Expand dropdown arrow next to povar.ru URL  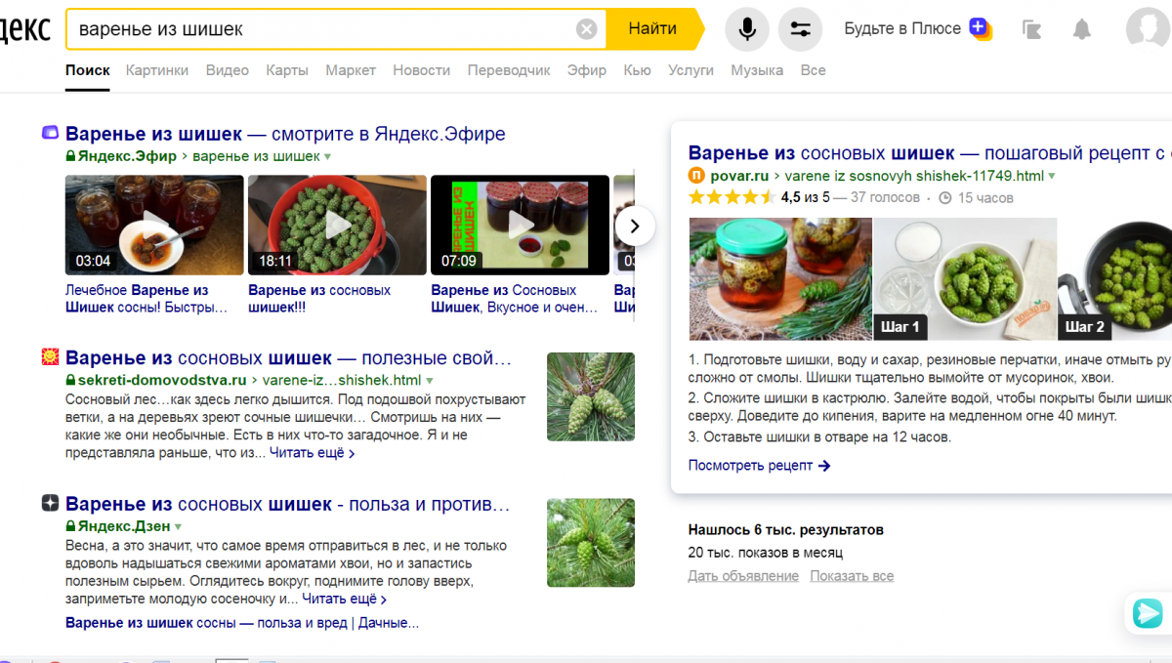[1052, 177]
